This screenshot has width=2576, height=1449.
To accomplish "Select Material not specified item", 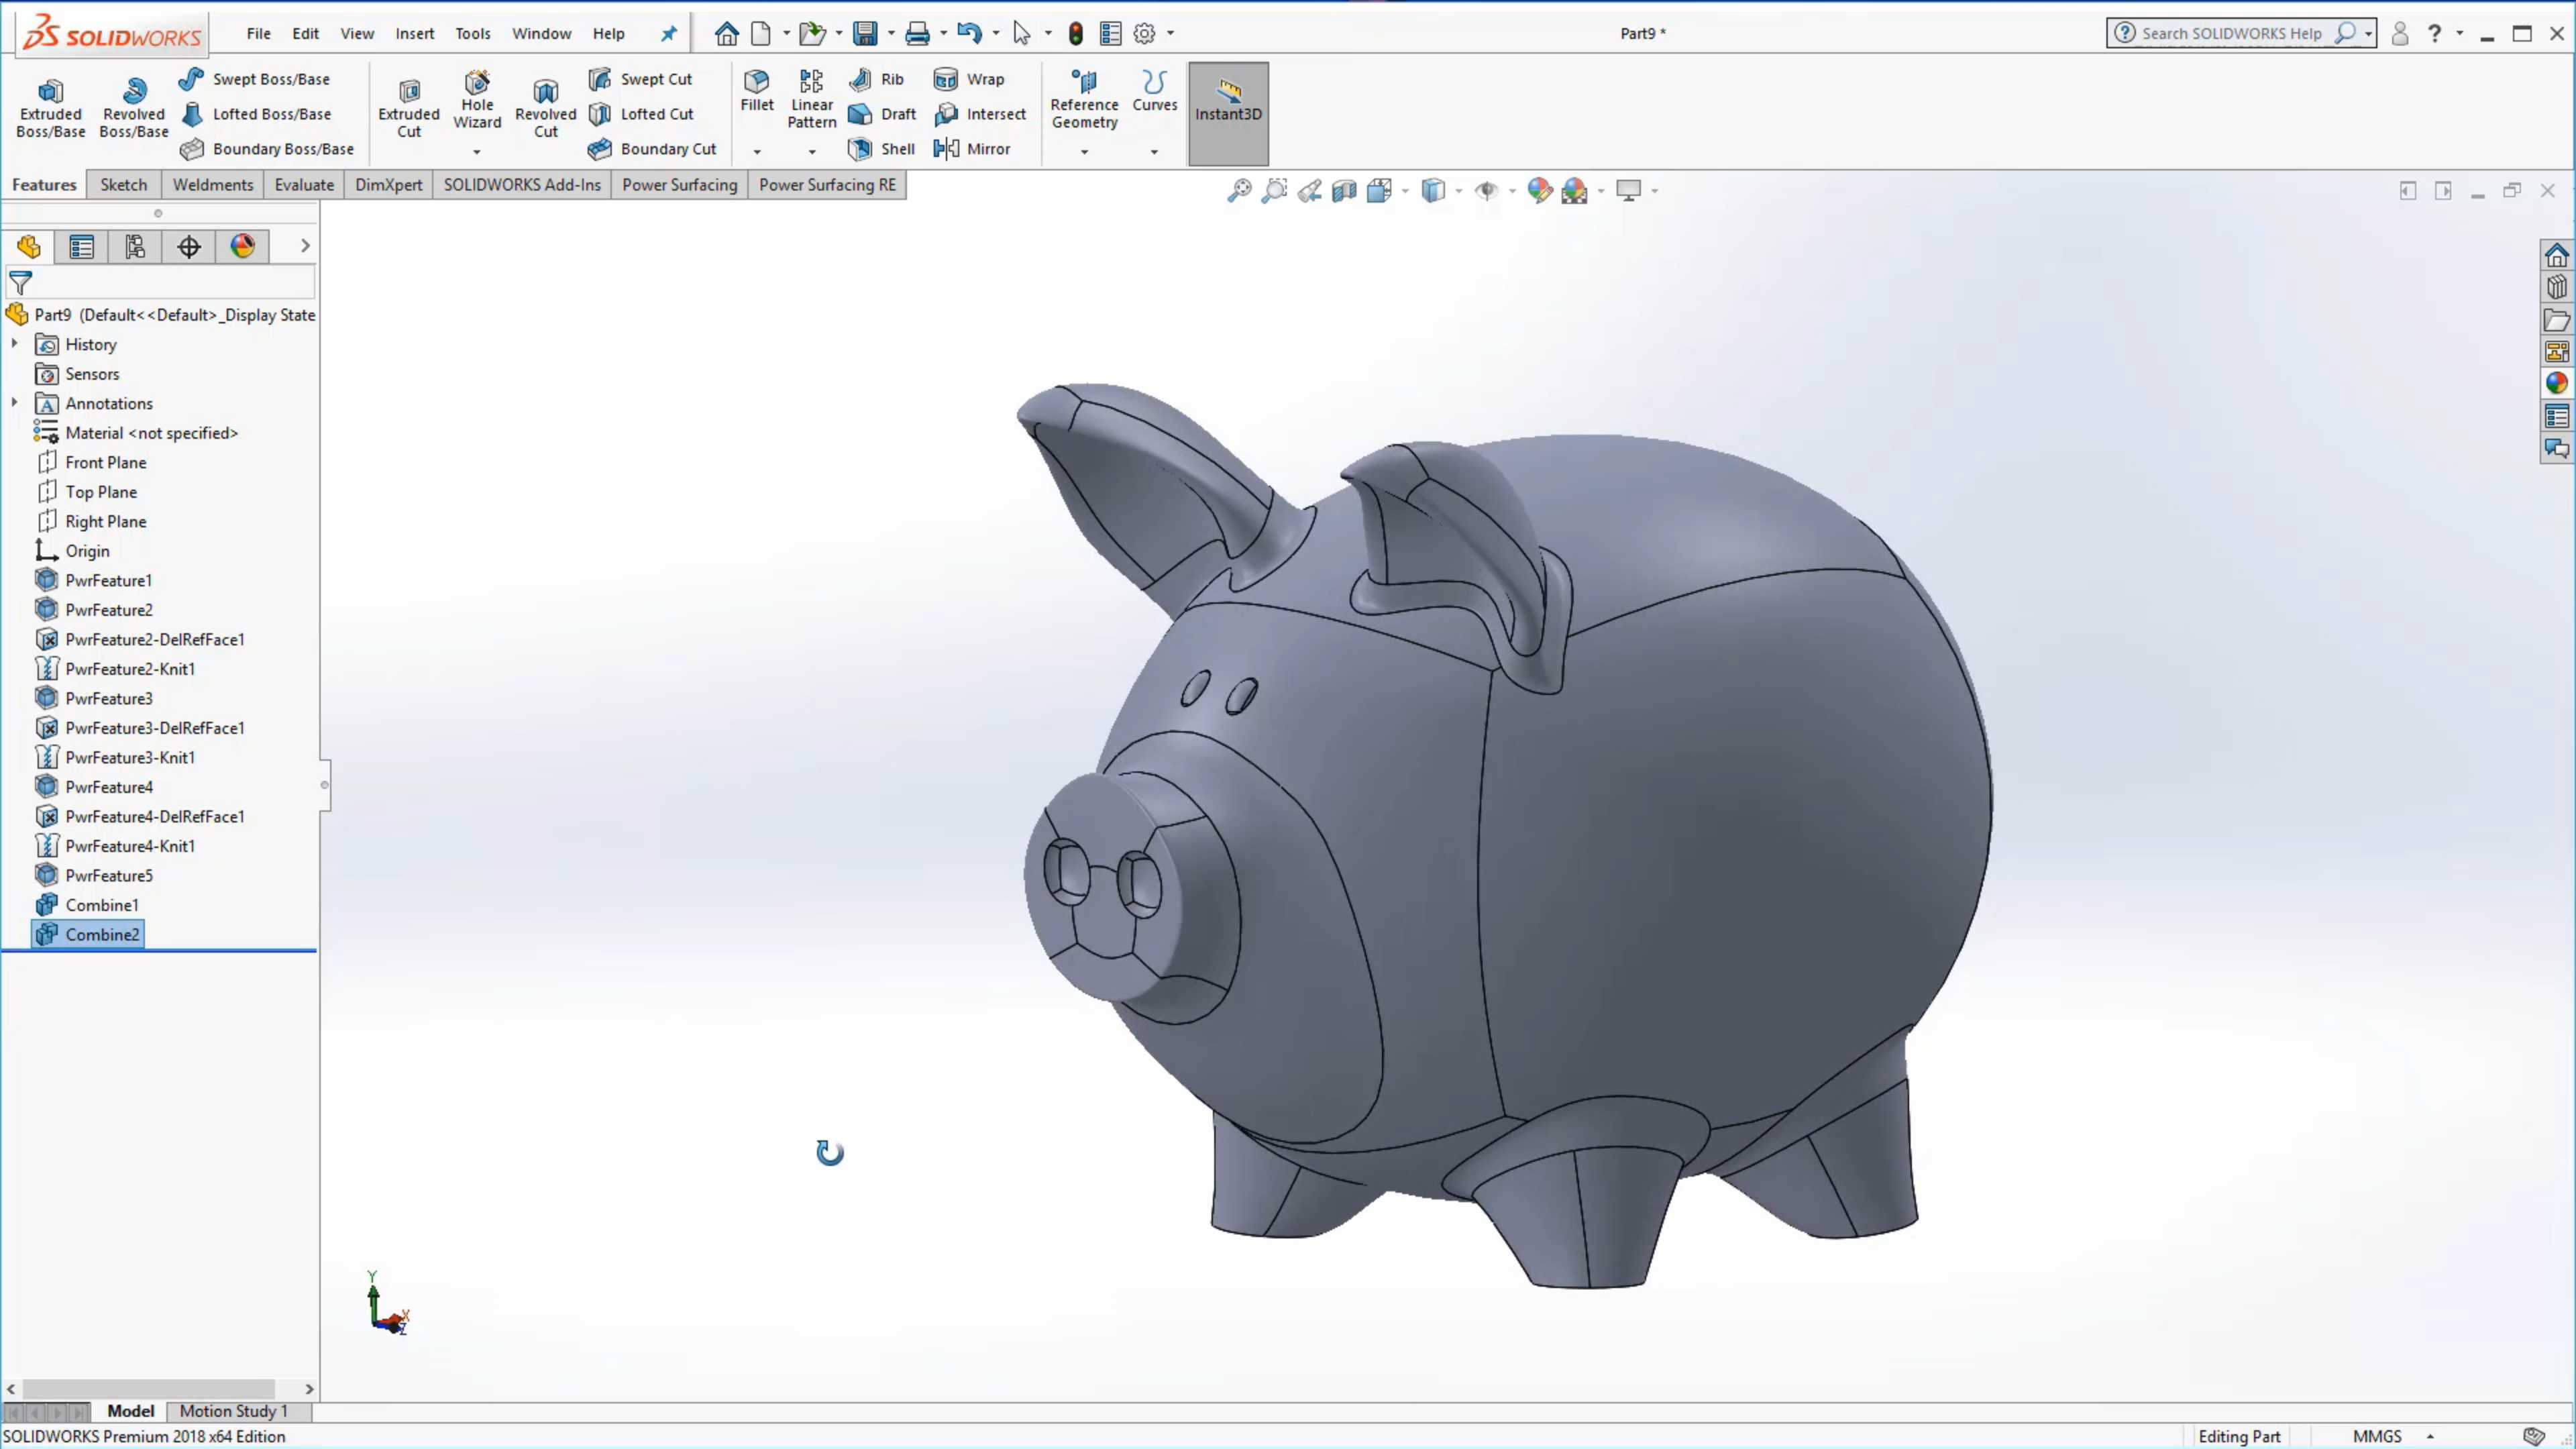I will pyautogui.click(x=136, y=433).
